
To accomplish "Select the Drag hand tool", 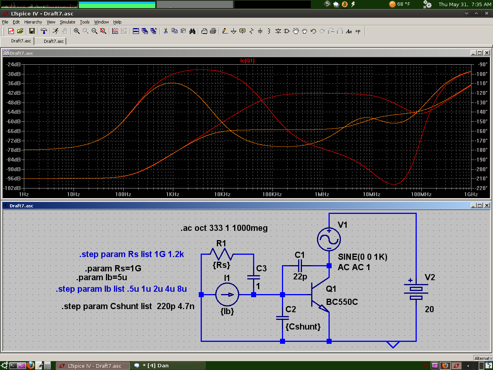I will (x=305, y=31).
